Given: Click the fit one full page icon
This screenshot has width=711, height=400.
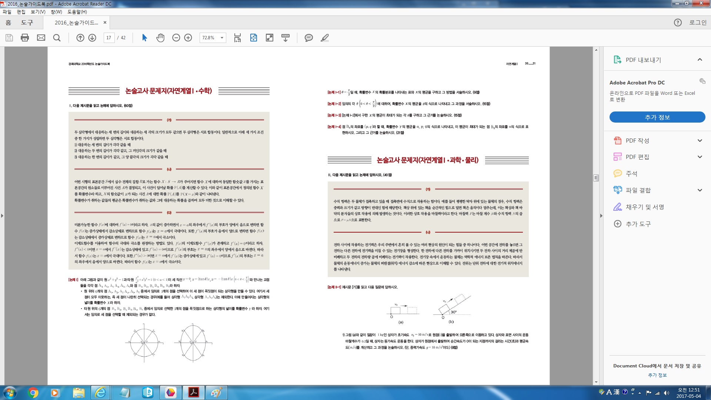Looking at the screenshot, I should coord(254,38).
